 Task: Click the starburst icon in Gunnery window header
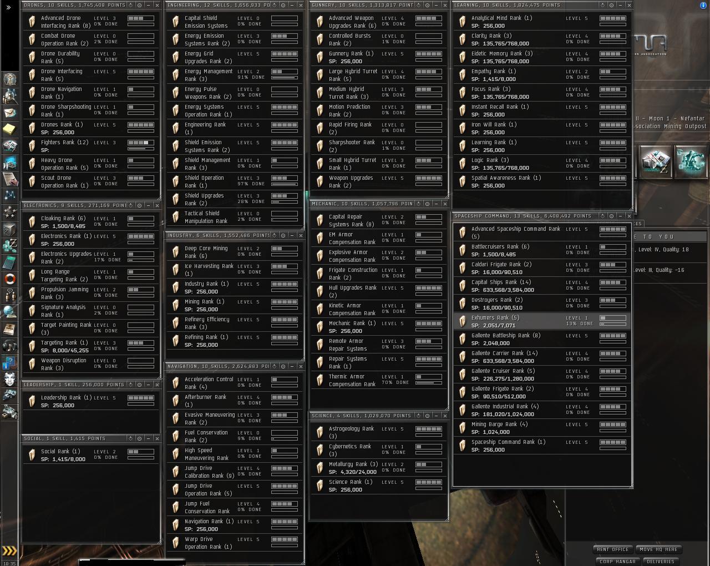coord(418,5)
